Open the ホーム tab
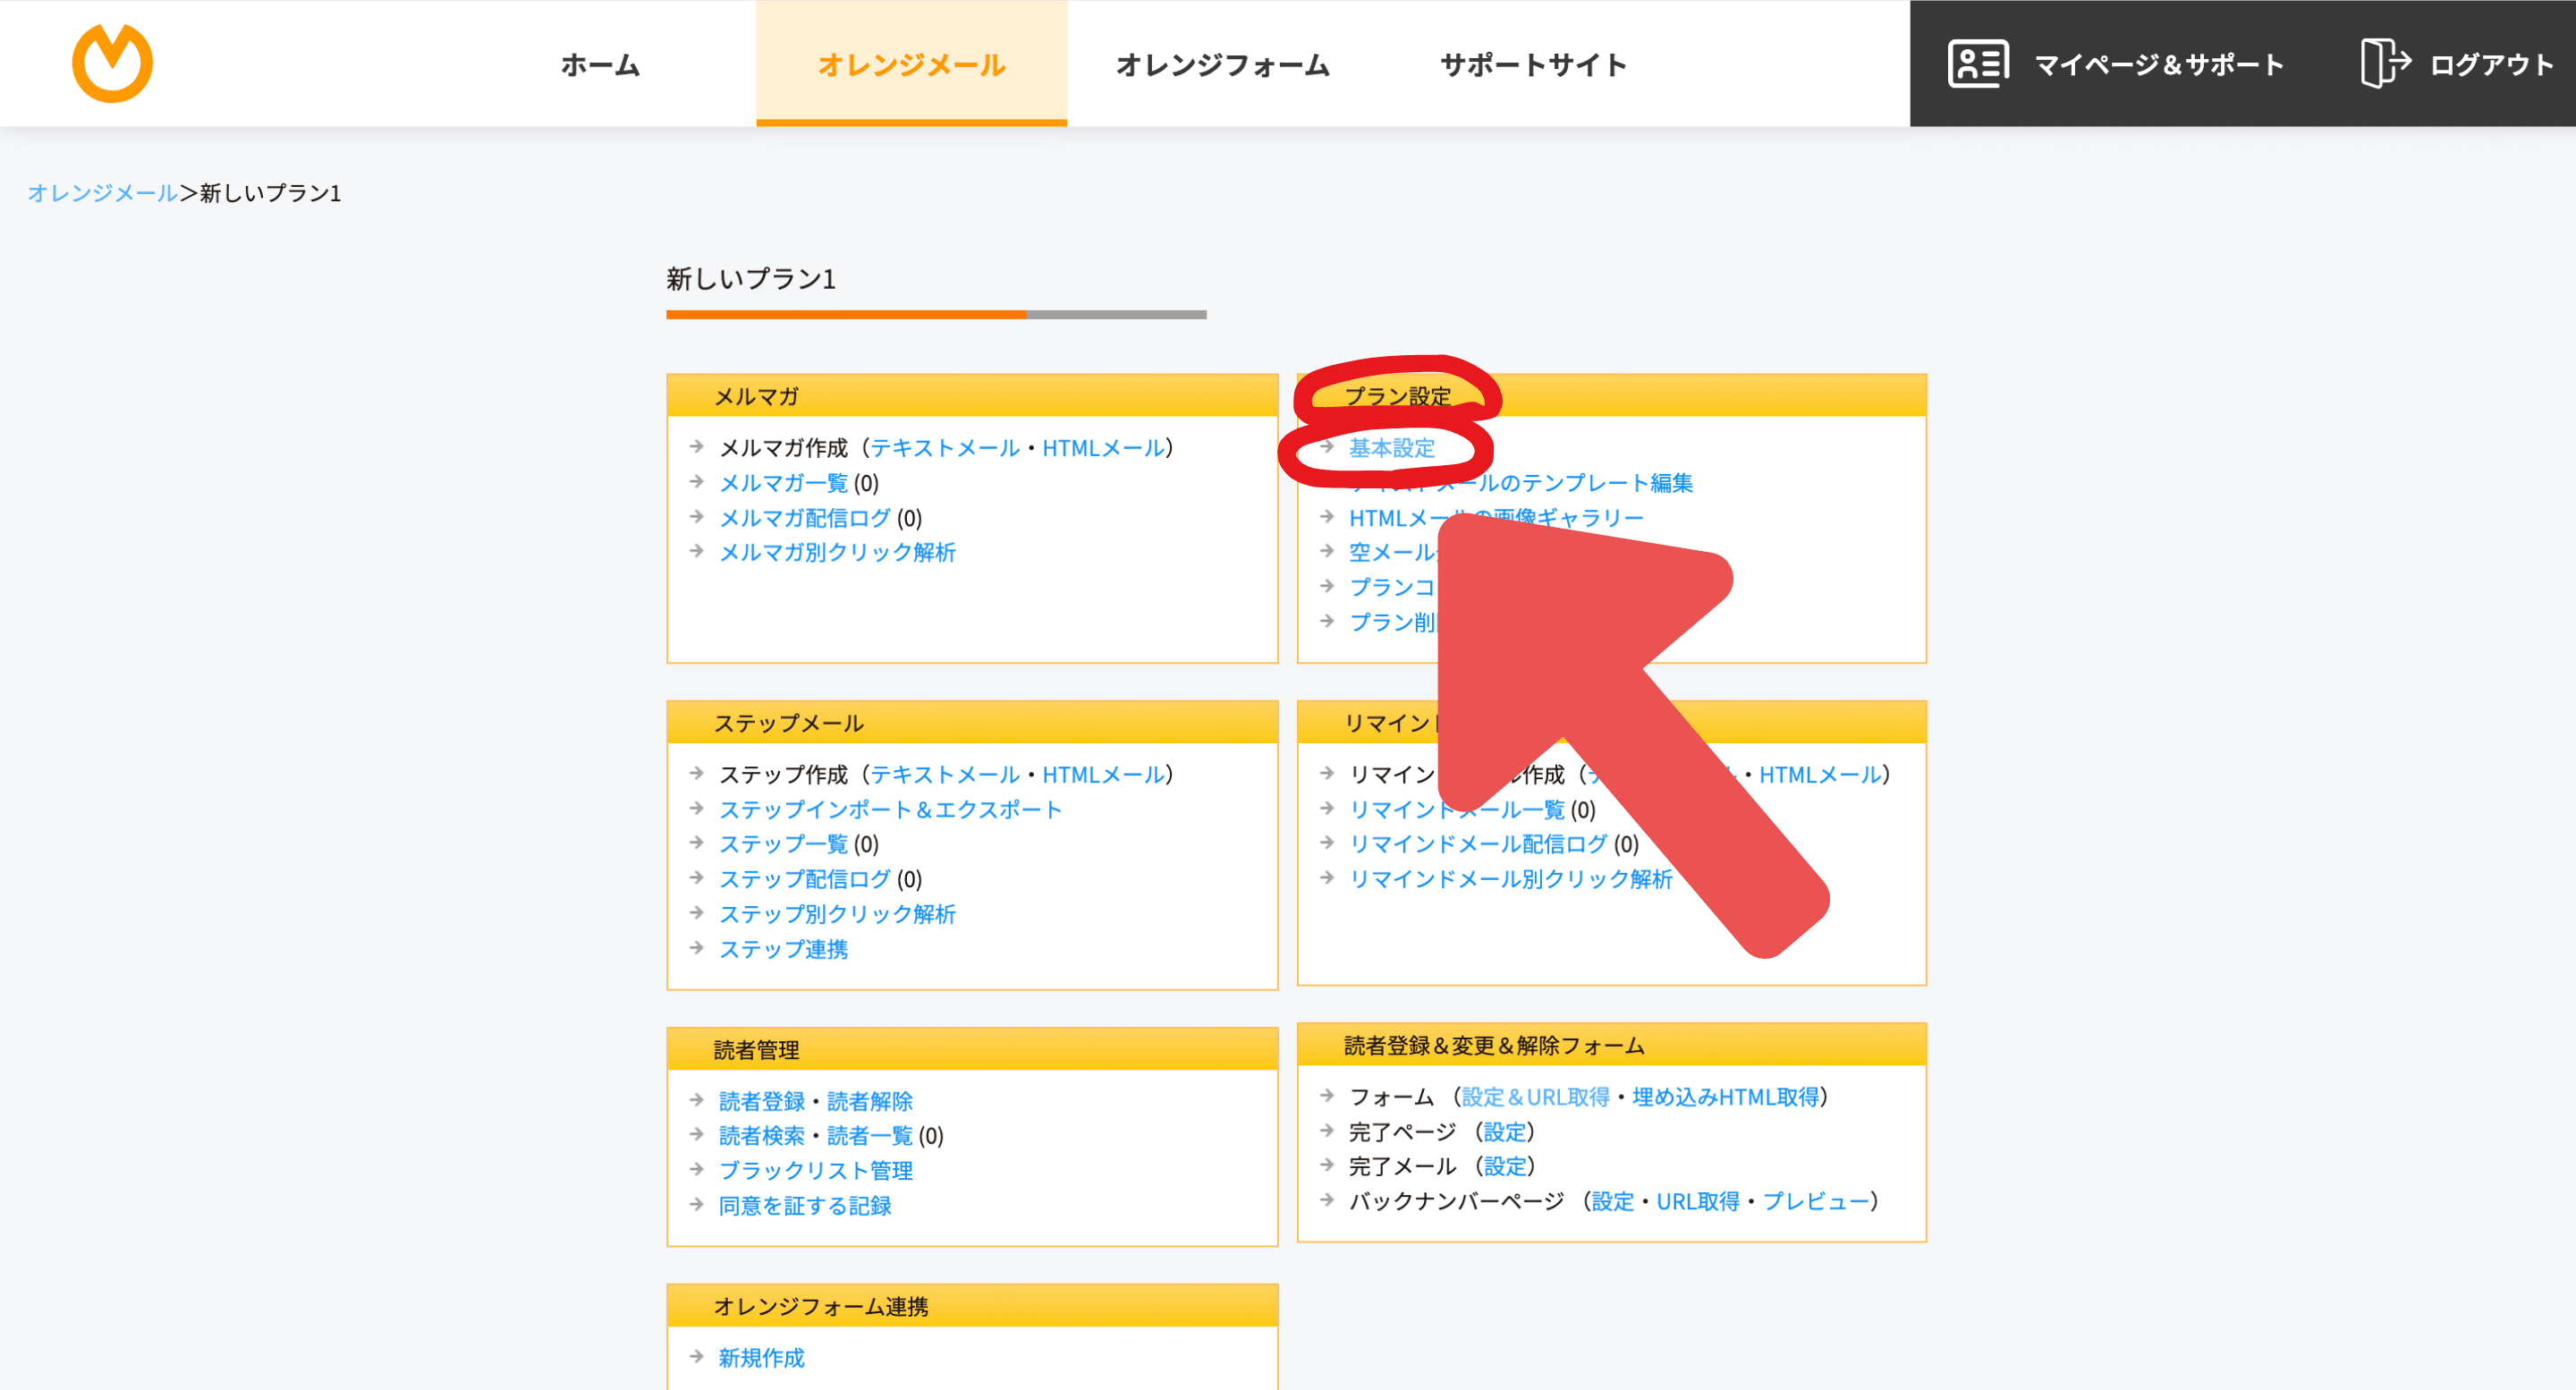2576x1390 pixels. tap(600, 65)
